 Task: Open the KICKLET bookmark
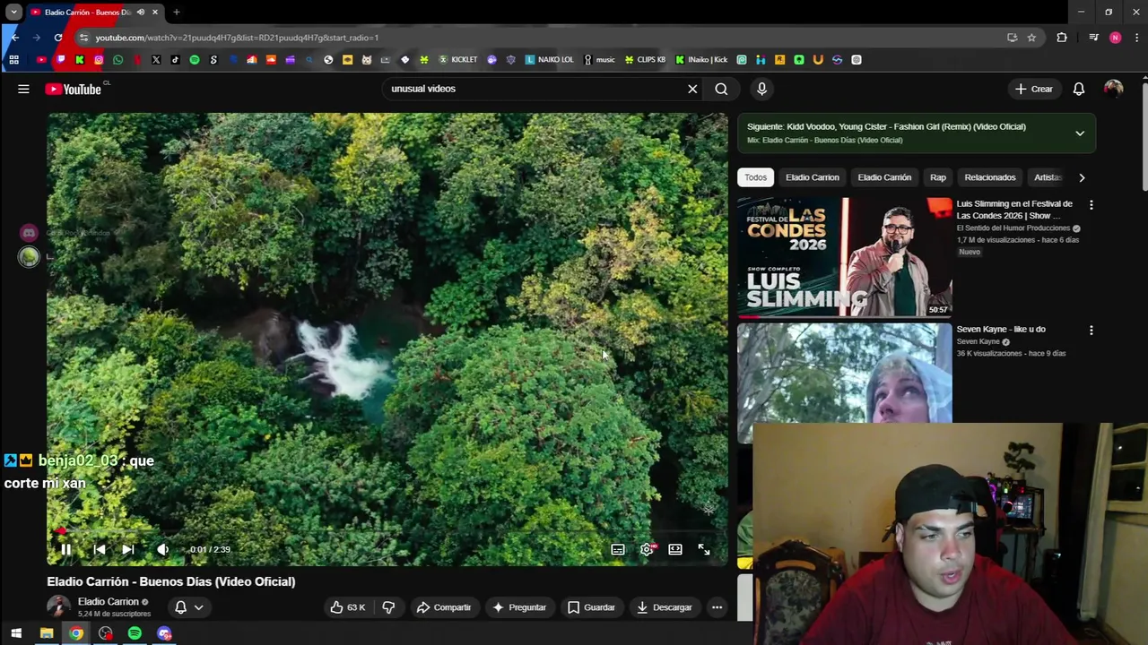457,60
